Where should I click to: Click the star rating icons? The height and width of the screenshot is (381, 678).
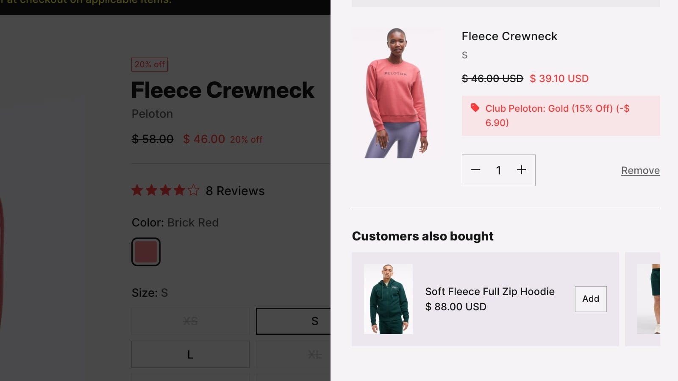[165, 190]
